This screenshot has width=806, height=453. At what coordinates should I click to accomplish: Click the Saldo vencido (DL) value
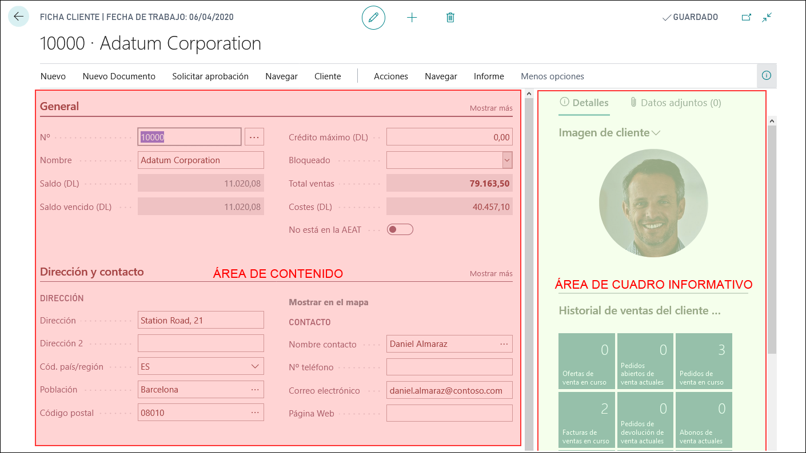(x=201, y=207)
